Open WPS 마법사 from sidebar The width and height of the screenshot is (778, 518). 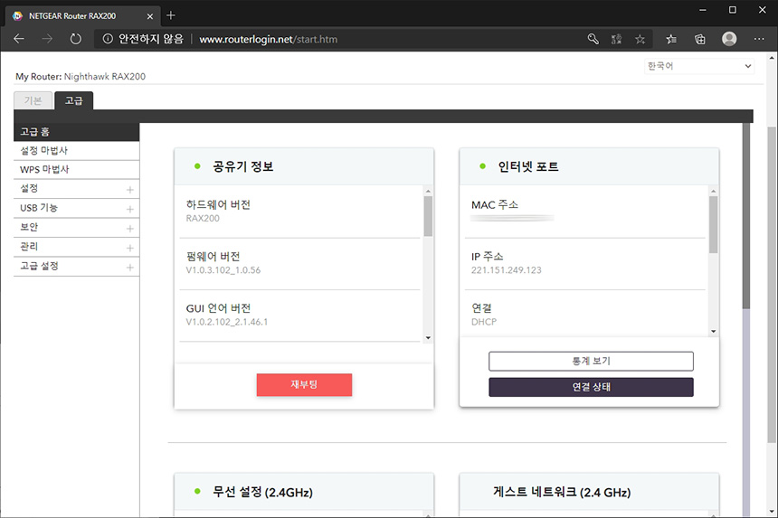click(x=76, y=170)
